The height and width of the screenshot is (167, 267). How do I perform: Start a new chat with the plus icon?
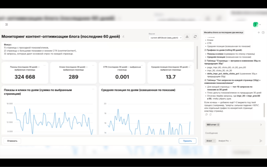(259, 33)
